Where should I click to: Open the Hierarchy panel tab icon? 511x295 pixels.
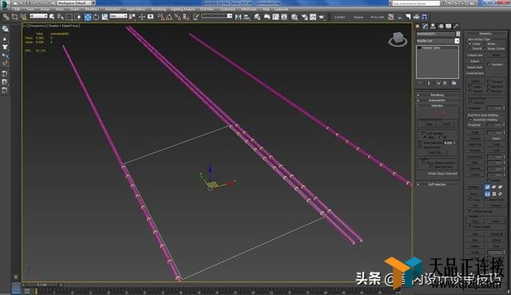(433, 26)
